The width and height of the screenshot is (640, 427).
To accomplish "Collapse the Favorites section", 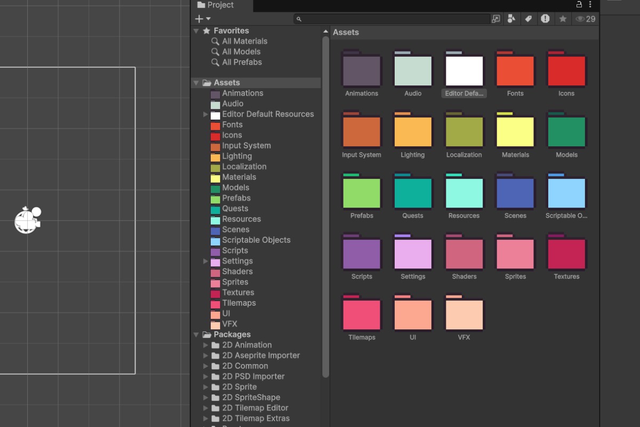I will 196,31.
